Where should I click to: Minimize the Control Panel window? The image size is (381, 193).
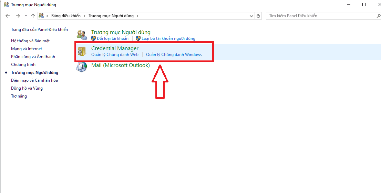tap(349, 4)
